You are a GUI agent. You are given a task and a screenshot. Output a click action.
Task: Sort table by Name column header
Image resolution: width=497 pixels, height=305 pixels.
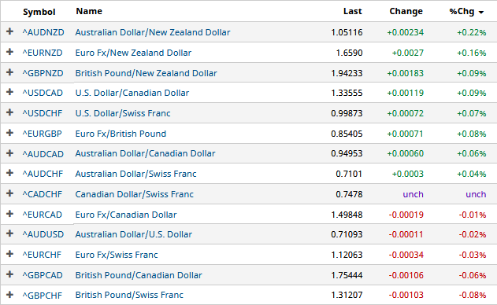[89, 11]
